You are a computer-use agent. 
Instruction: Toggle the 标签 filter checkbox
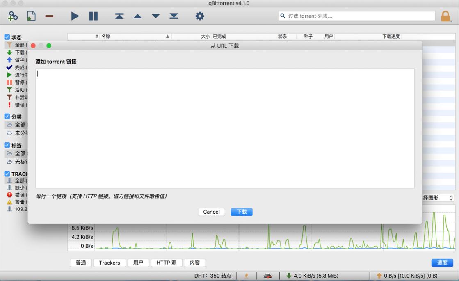point(7,145)
